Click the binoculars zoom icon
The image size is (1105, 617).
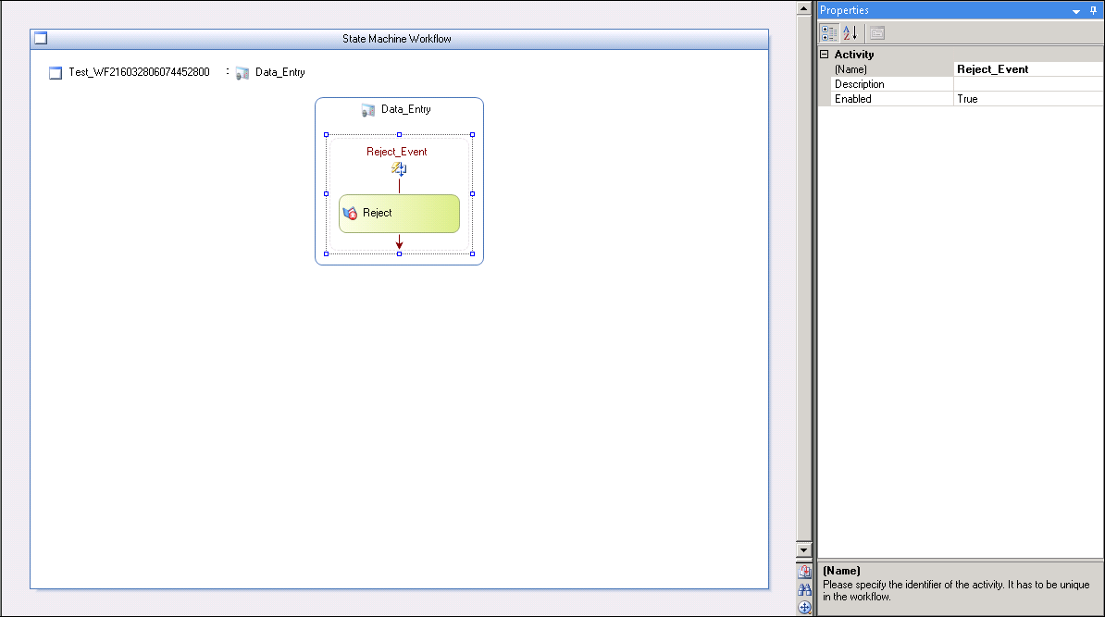pyautogui.click(x=804, y=589)
